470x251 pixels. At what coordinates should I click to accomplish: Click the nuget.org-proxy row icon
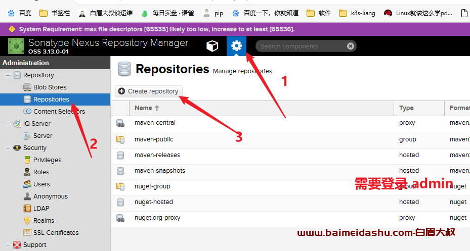(120, 218)
